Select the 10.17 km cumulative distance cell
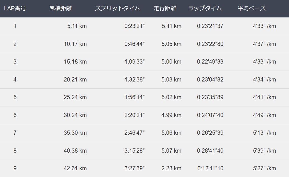Image resolution: width=289 pixels, height=177 pixels. point(75,44)
